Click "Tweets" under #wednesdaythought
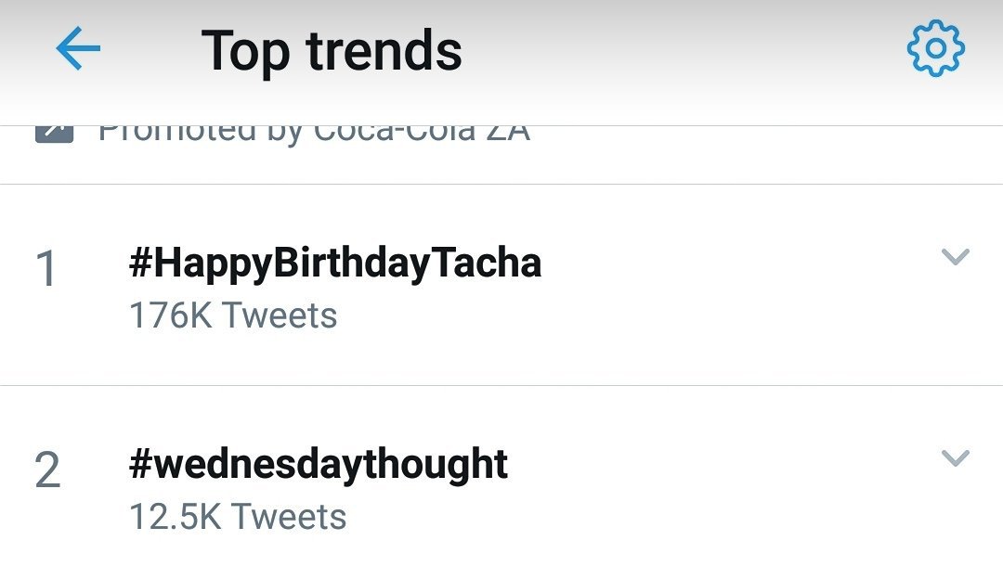This screenshot has height=566, width=1003. tap(289, 517)
